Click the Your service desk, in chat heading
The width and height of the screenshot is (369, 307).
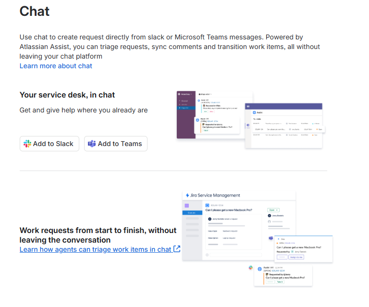[x=67, y=95]
